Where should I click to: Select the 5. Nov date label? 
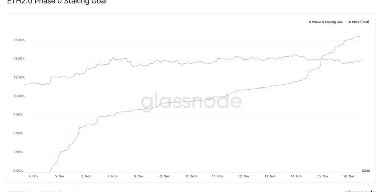point(59,176)
